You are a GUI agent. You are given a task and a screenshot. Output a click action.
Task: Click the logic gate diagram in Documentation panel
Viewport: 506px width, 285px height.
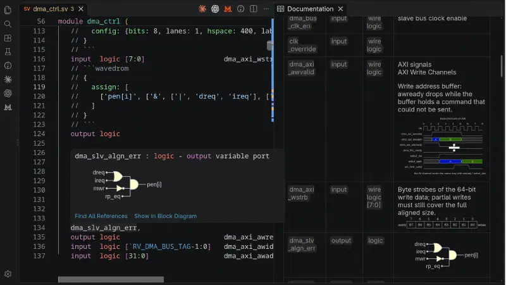447,255
